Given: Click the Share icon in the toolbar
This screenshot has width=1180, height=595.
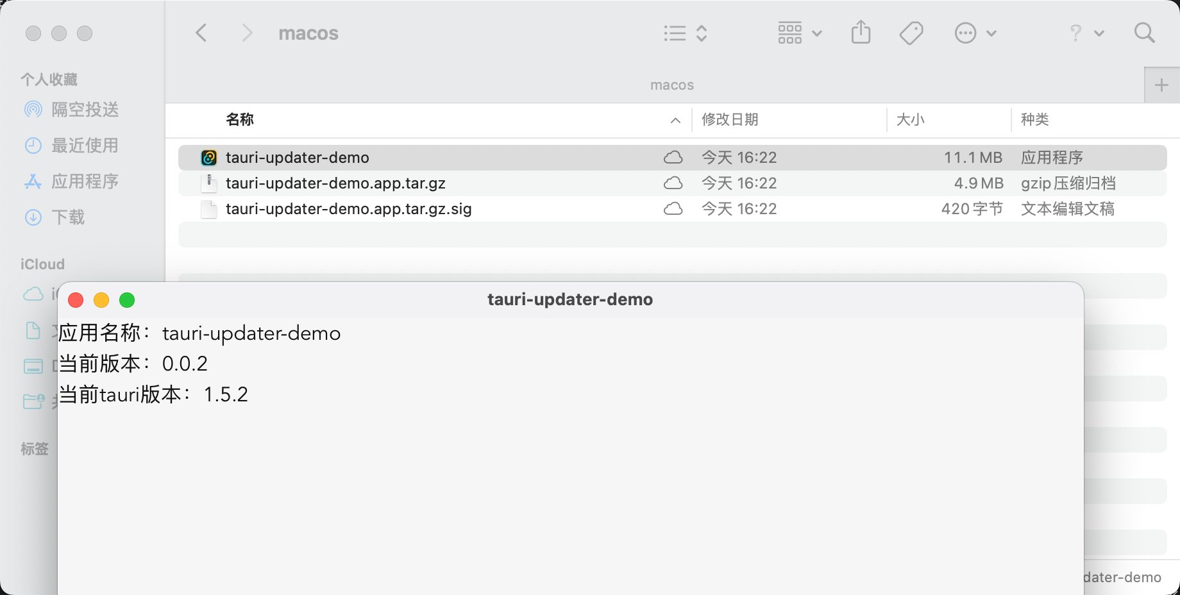Looking at the screenshot, I should [x=861, y=33].
